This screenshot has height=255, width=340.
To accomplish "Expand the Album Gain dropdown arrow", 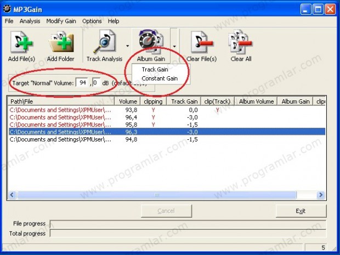I will tap(174, 46).
